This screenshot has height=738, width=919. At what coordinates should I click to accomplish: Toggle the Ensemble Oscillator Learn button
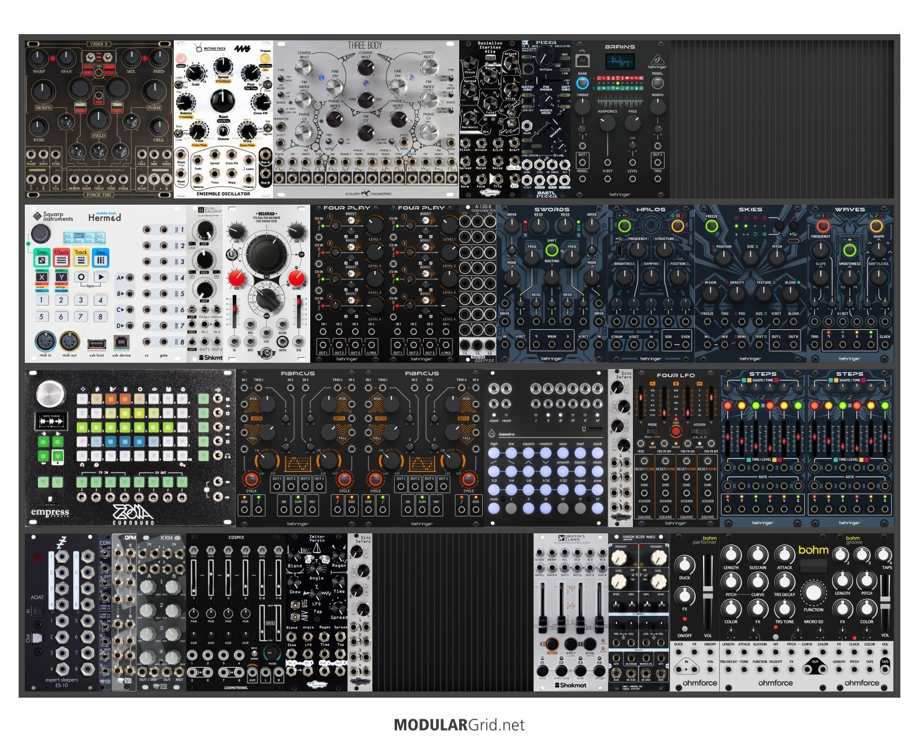coord(181,58)
